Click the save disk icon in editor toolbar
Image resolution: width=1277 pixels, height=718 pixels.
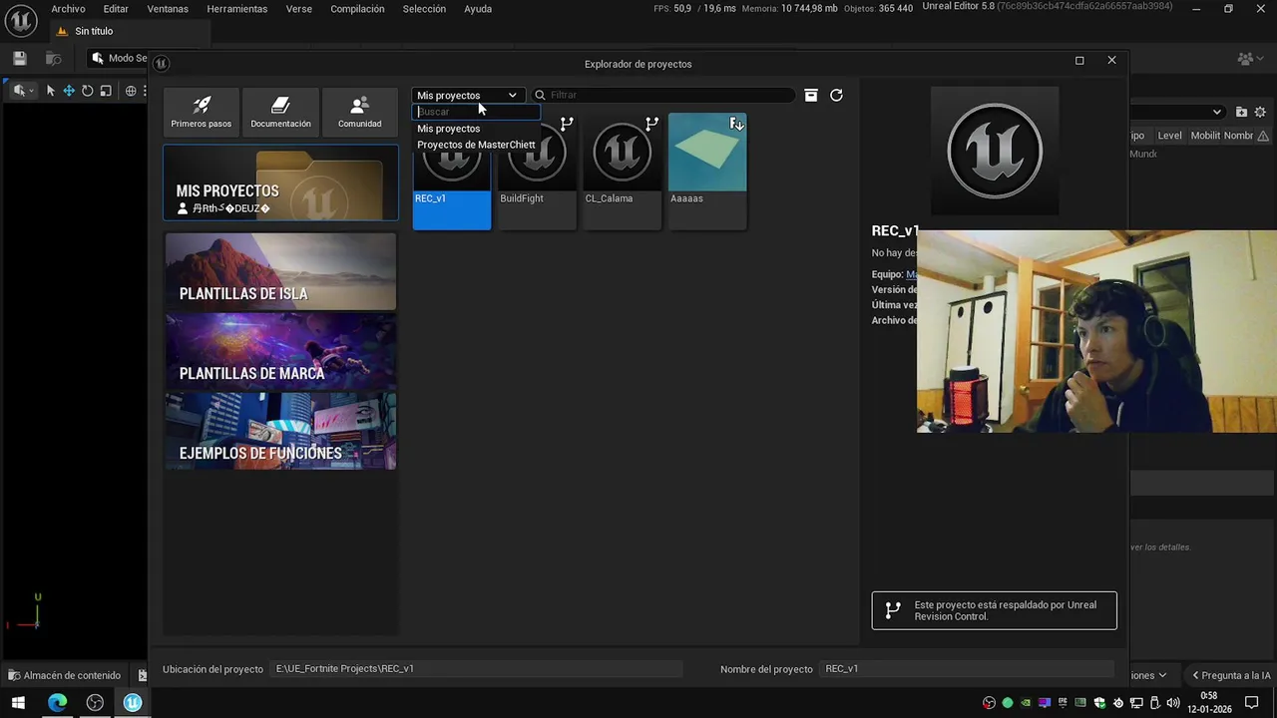tap(19, 59)
